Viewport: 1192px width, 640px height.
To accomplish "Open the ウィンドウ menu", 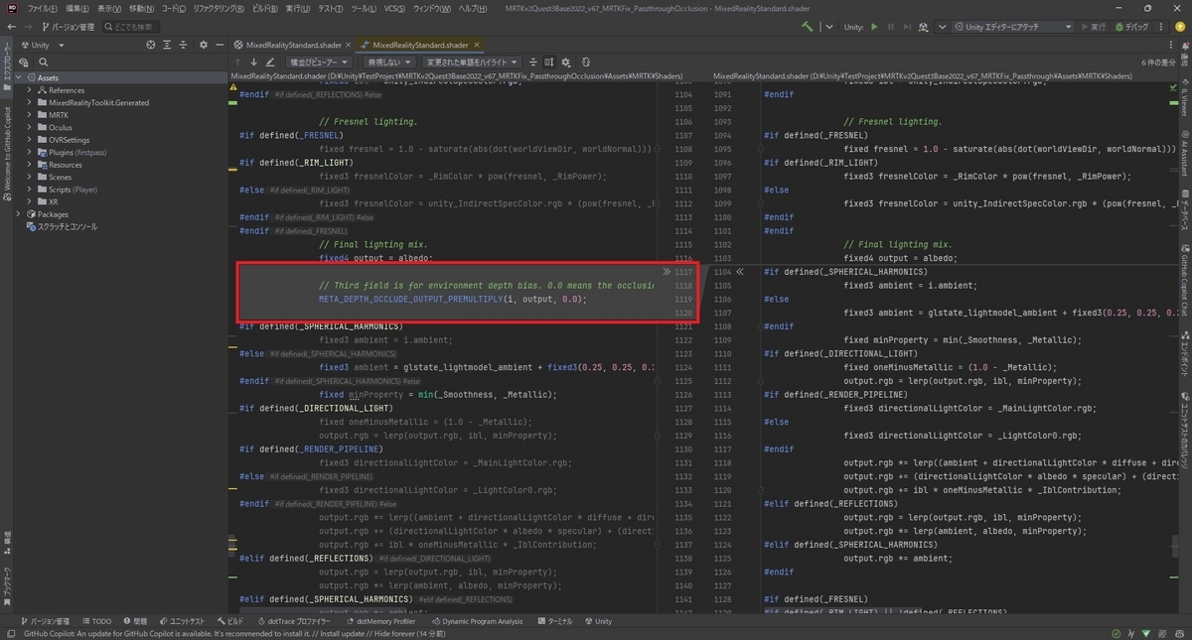I will tap(431, 8).
